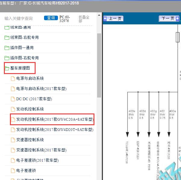Click 402 RW 0.75 wire label
The width and height of the screenshot is (181, 180).
pyautogui.click(x=162, y=115)
